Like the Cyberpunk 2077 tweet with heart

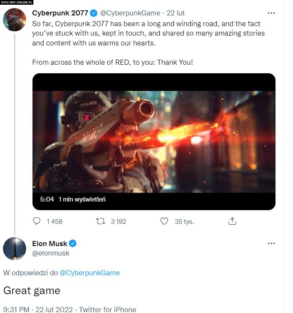pyautogui.click(x=164, y=221)
